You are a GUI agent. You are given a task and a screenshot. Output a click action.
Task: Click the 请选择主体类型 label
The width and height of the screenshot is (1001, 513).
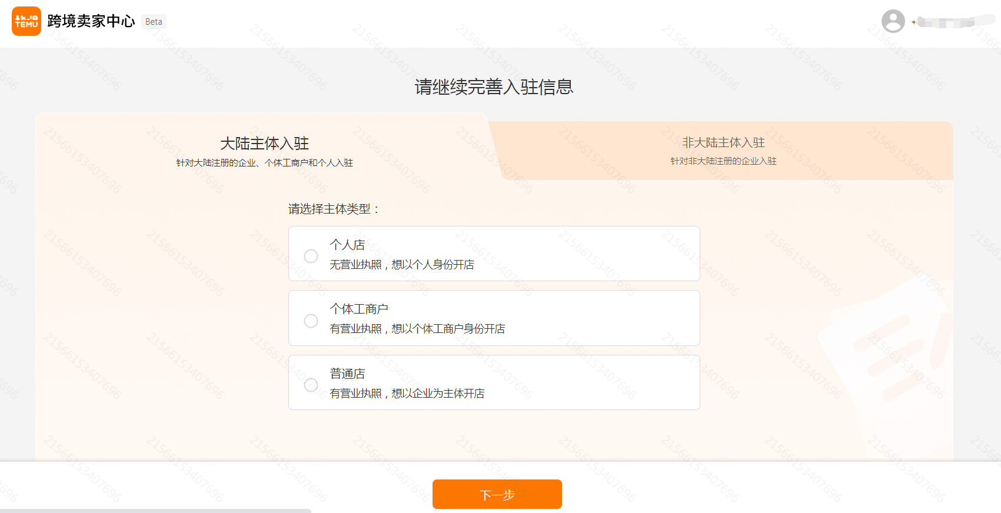click(x=334, y=209)
